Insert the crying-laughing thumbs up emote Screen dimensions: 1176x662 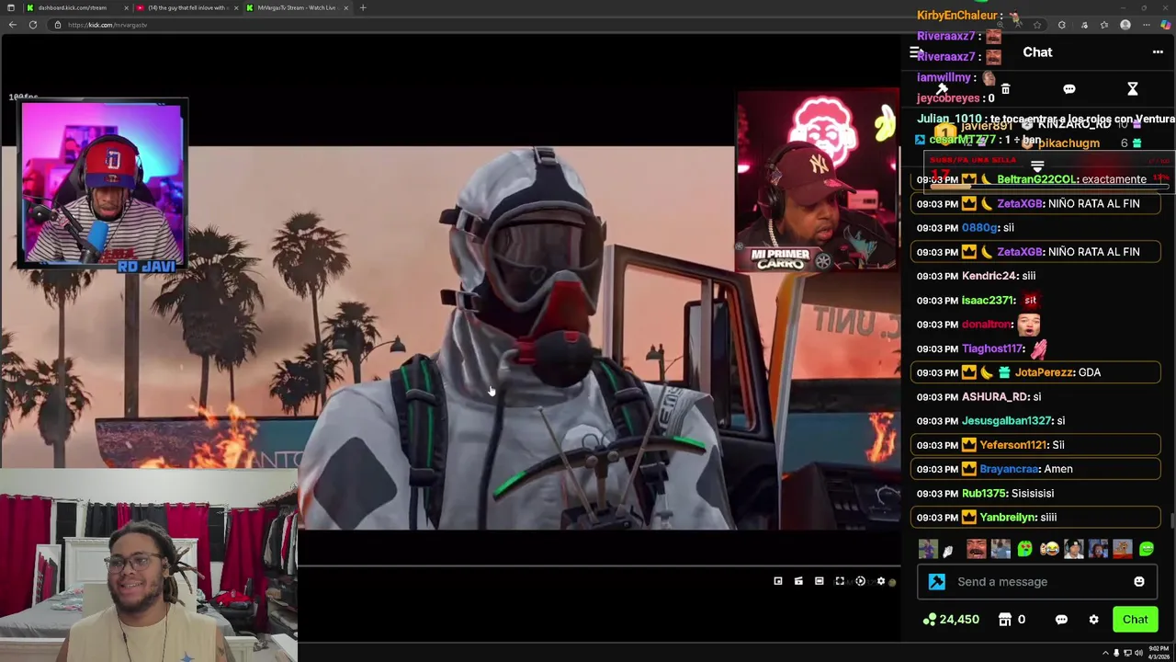point(1049,549)
